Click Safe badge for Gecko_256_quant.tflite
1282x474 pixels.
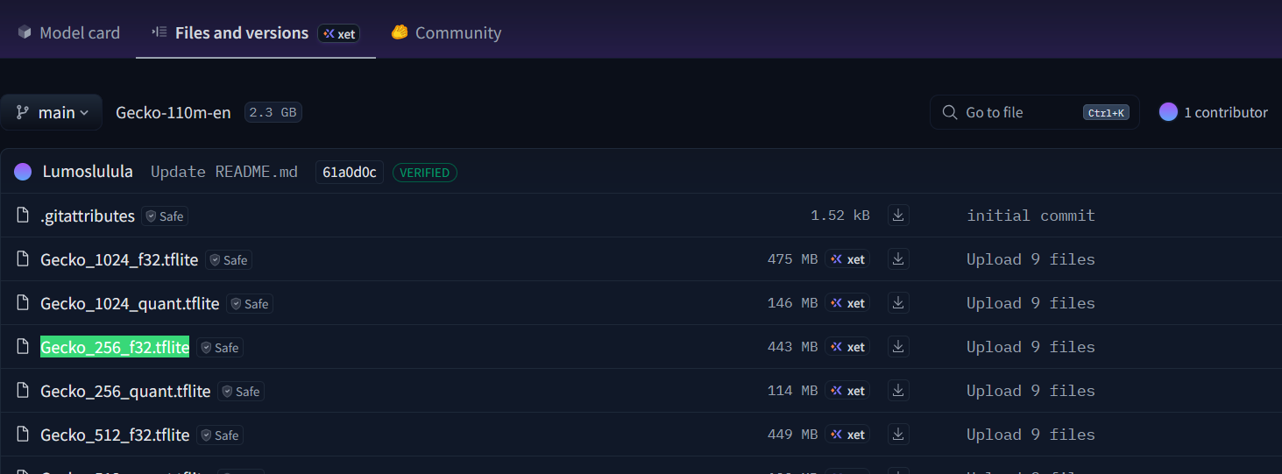tap(241, 392)
